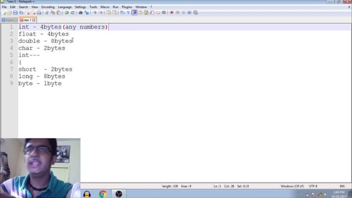The width and height of the screenshot is (352, 198).
Task: Open the Plugins menu
Action: point(127,7)
